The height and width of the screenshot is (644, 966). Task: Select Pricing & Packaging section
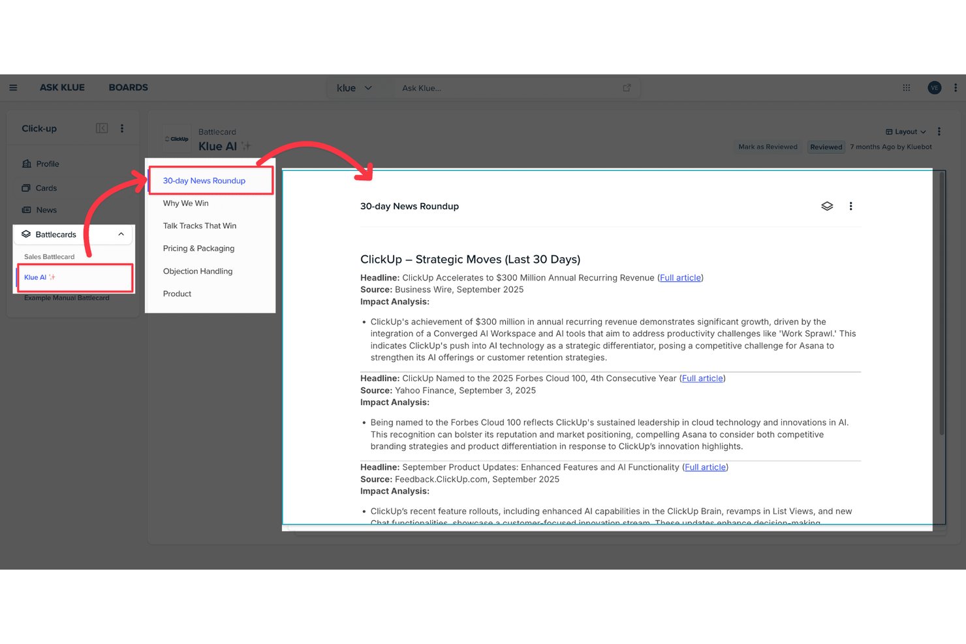198,249
